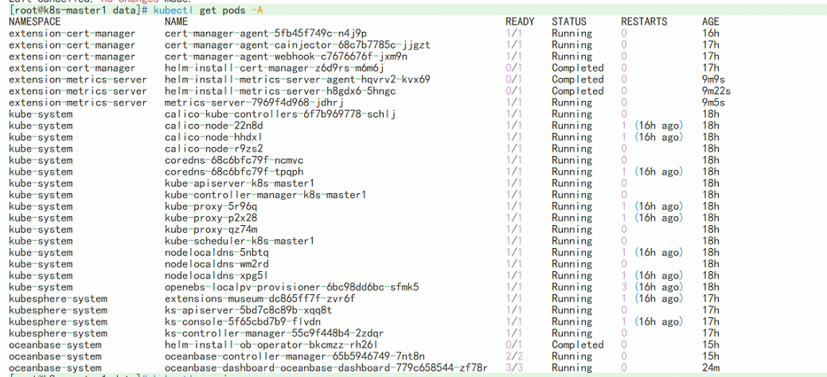Click the 9m9s age value
The image size is (827, 377).
tap(713, 80)
